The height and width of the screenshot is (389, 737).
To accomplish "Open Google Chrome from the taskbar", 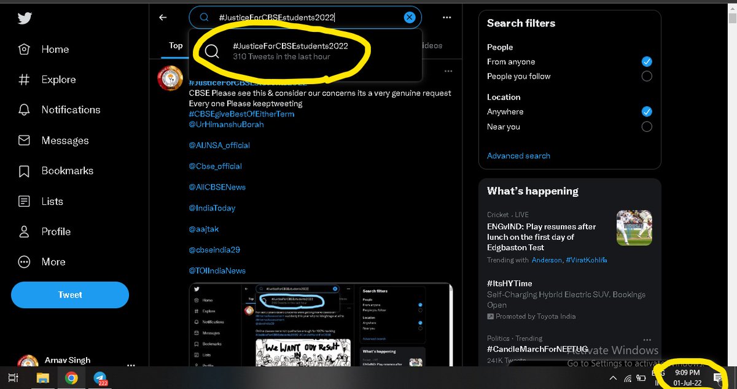I will coord(71,378).
